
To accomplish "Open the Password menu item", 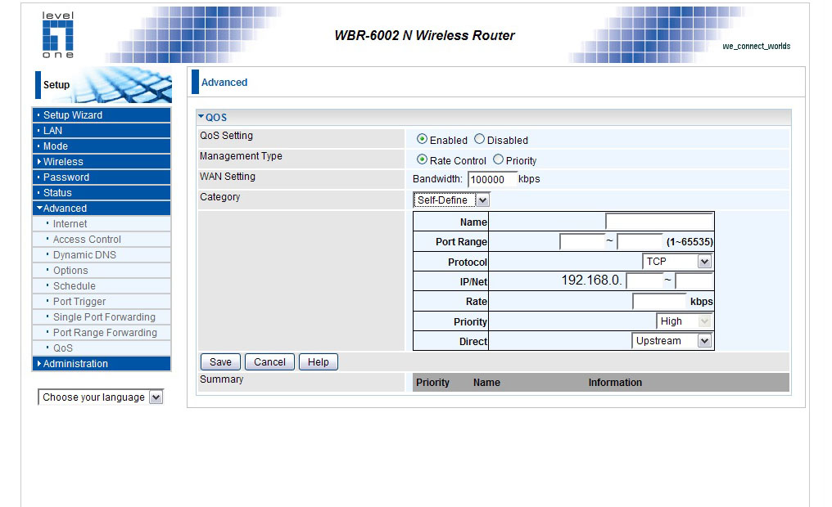I will 102,177.
